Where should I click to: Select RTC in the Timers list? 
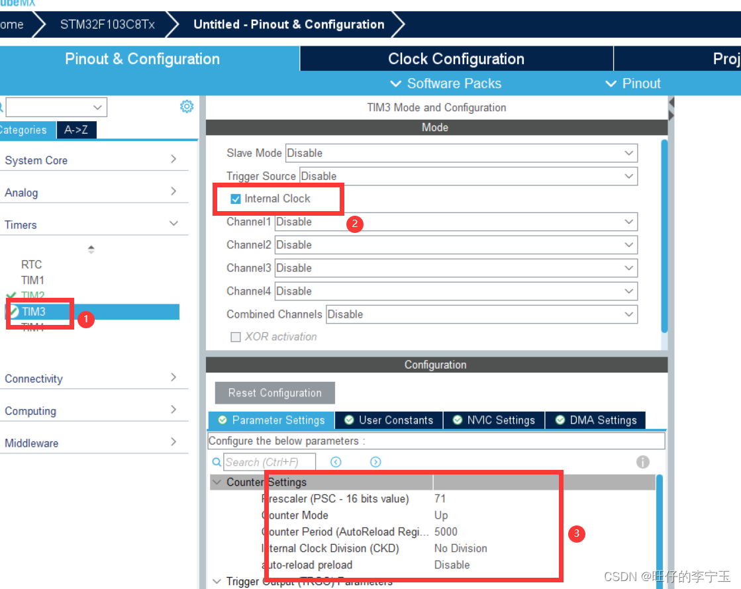click(31, 265)
